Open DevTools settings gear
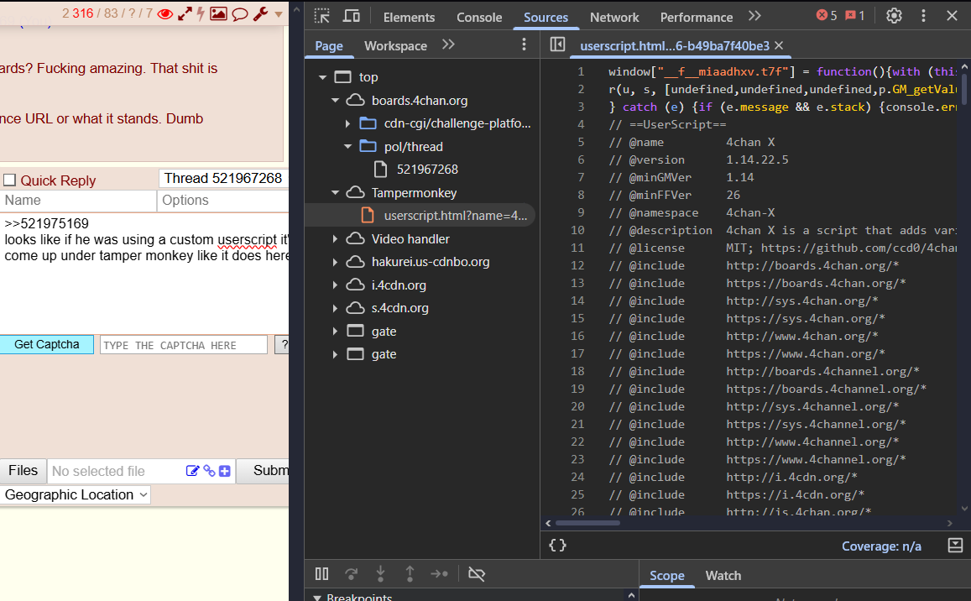This screenshot has height=601, width=971. pyautogui.click(x=894, y=16)
